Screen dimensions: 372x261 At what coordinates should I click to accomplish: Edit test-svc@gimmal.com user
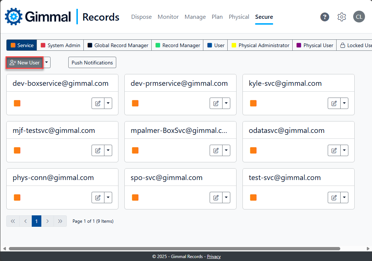pos(334,197)
